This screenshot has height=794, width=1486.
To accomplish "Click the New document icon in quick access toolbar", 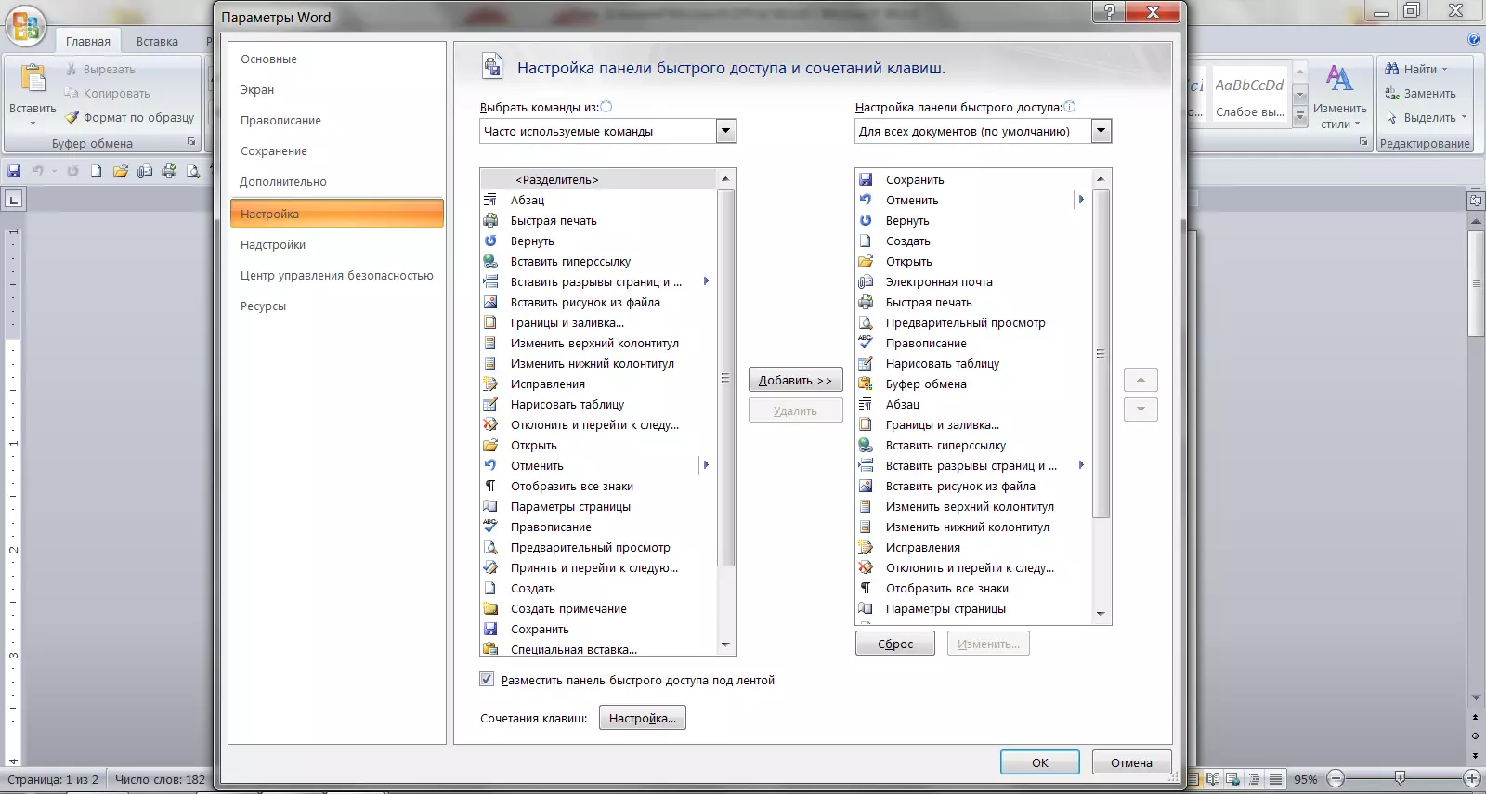I will 96,171.
